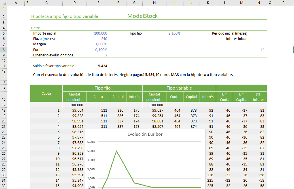
Task: Click the green Tipo fijo table header
Action: (102, 88)
